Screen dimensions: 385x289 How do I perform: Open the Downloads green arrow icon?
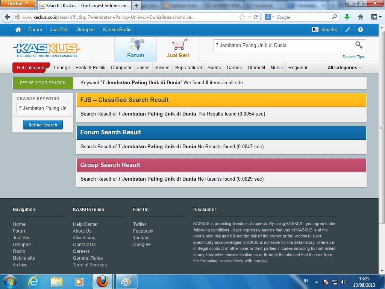coord(347,17)
